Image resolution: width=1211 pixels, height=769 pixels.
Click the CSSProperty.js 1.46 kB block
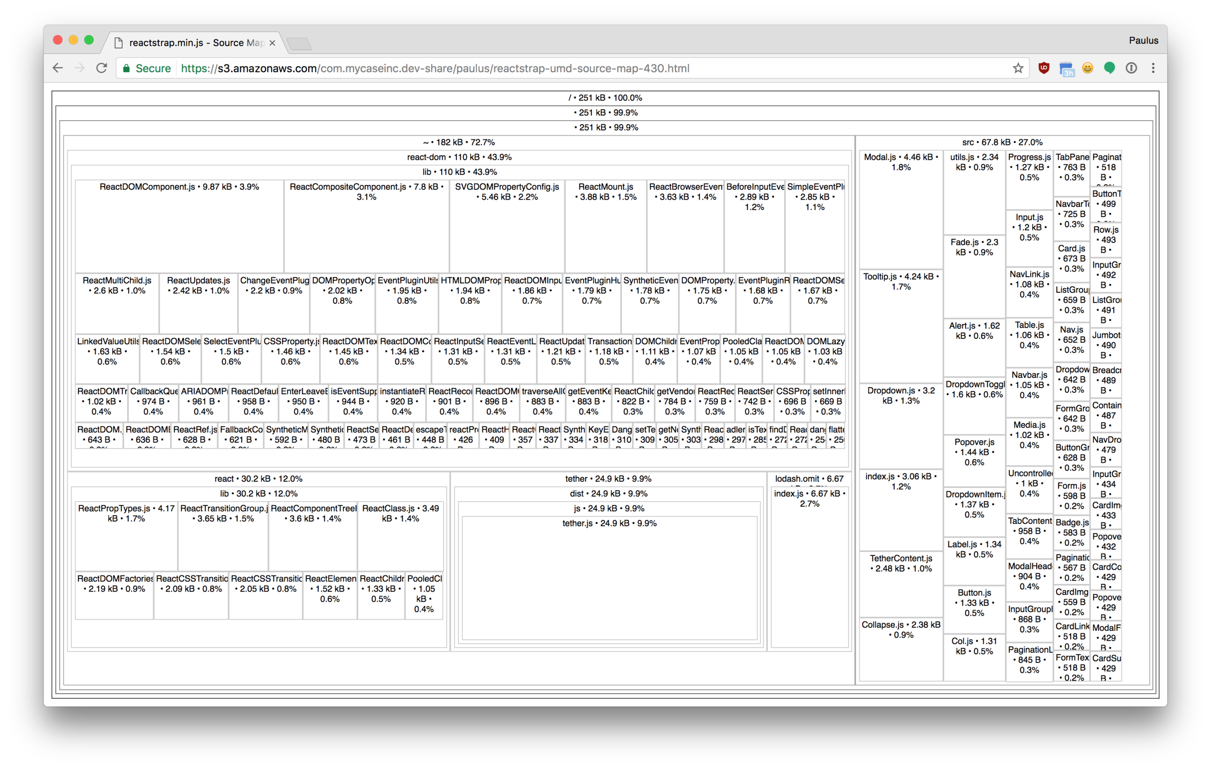(x=290, y=359)
